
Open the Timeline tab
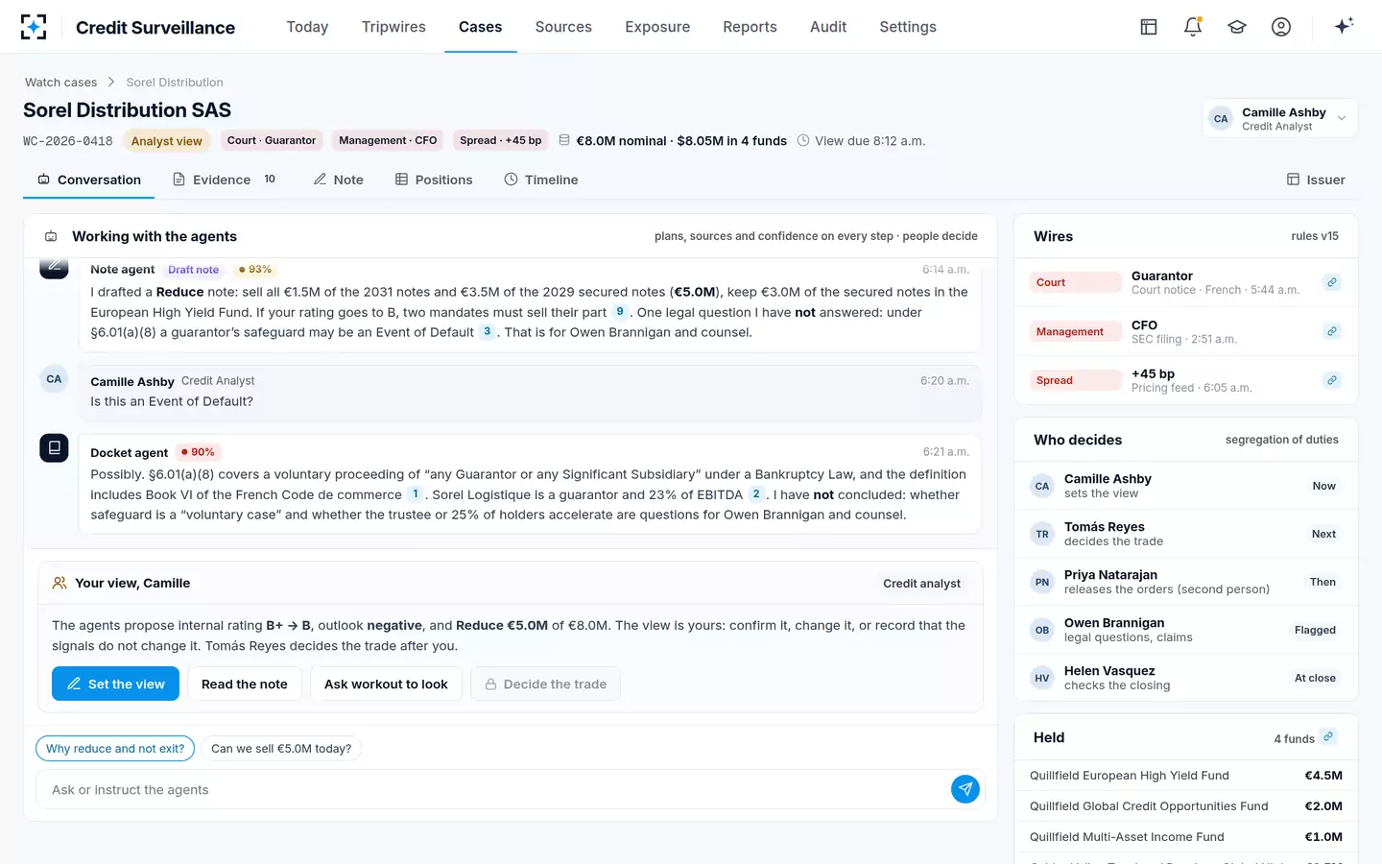coord(541,180)
